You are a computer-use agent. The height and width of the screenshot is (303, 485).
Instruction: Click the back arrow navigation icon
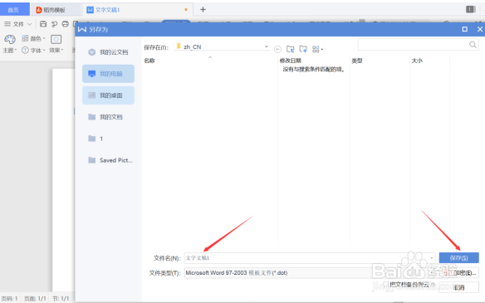(x=277, y=49)
